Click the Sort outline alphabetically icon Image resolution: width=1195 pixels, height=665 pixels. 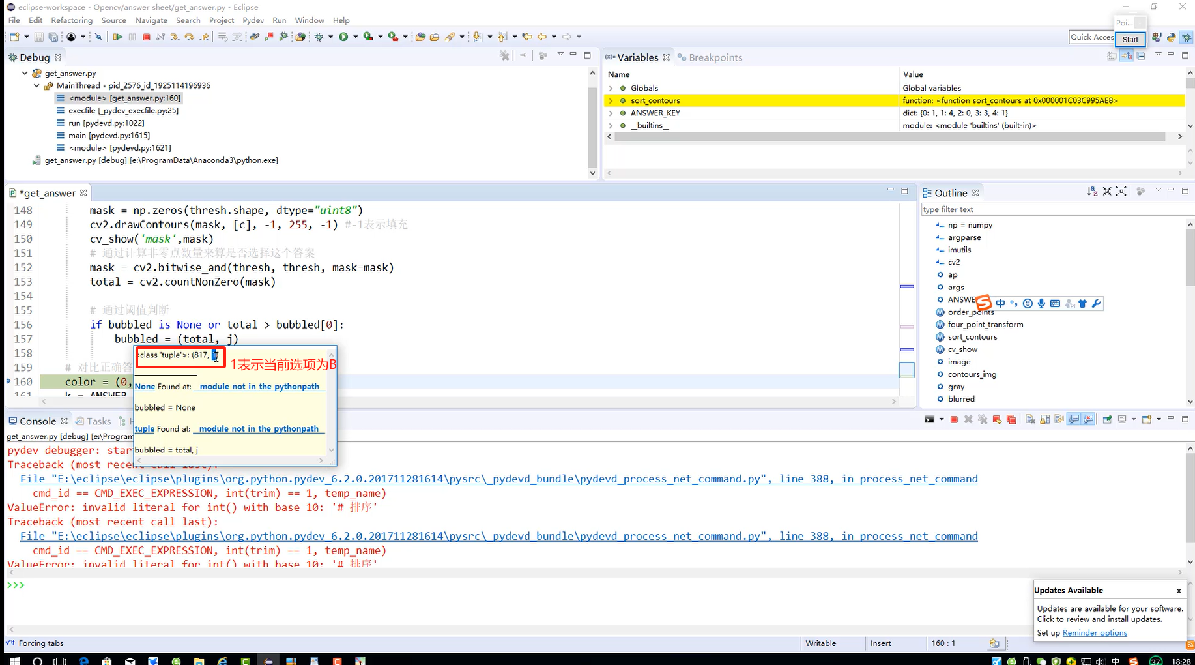[x=1092, y=191]
